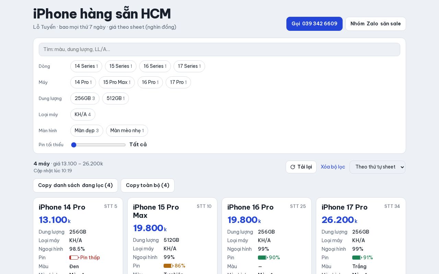Select the 256GB storage chip
Screen dimensions: 439x274
(x=85, y=98)
